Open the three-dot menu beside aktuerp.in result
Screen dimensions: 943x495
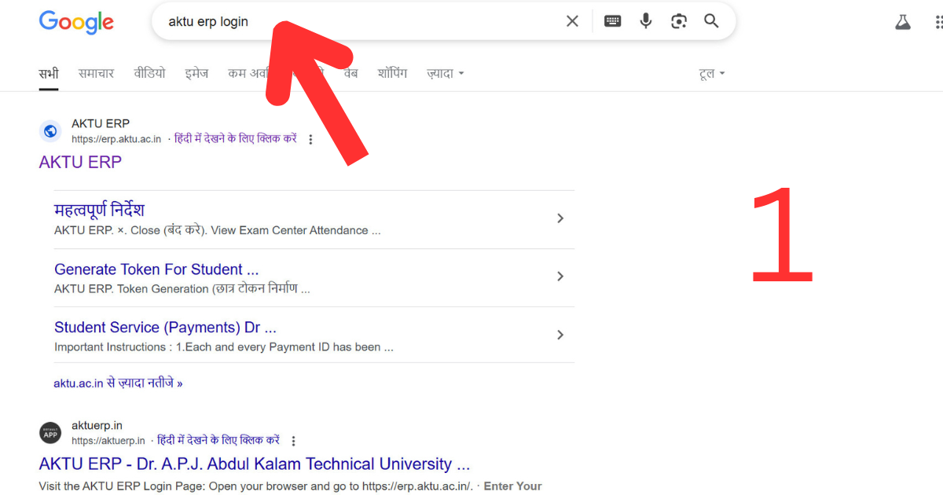coord(294,441)
